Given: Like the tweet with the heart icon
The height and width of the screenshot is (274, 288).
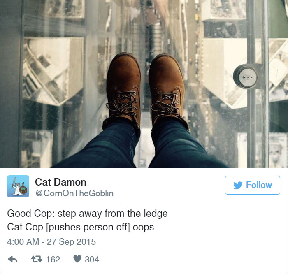Looking at the screenshot, I should point(77,259).
